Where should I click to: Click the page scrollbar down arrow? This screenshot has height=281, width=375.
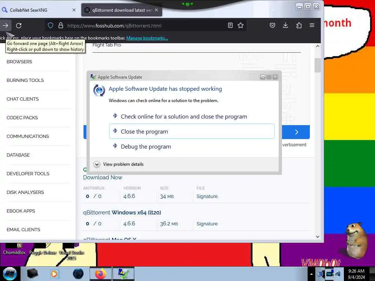pyautogui.click(x=318, y=237)
